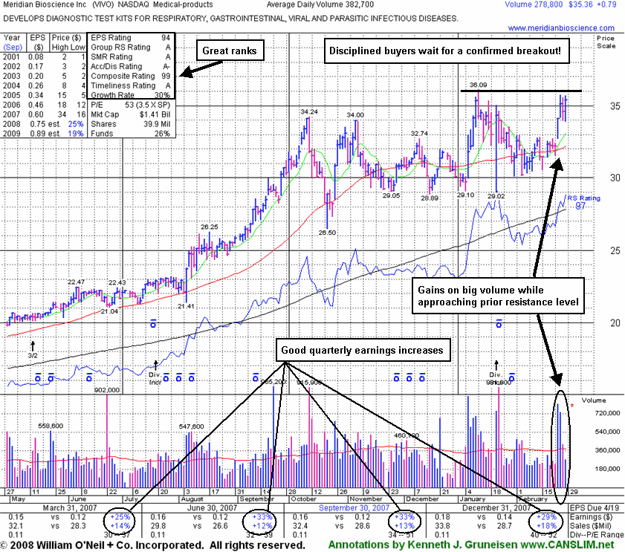The height and width of the screenshot is (552, 625).
Task: Click the 22.47 price label
Action: pyautogui.click(x=76, y=282)
